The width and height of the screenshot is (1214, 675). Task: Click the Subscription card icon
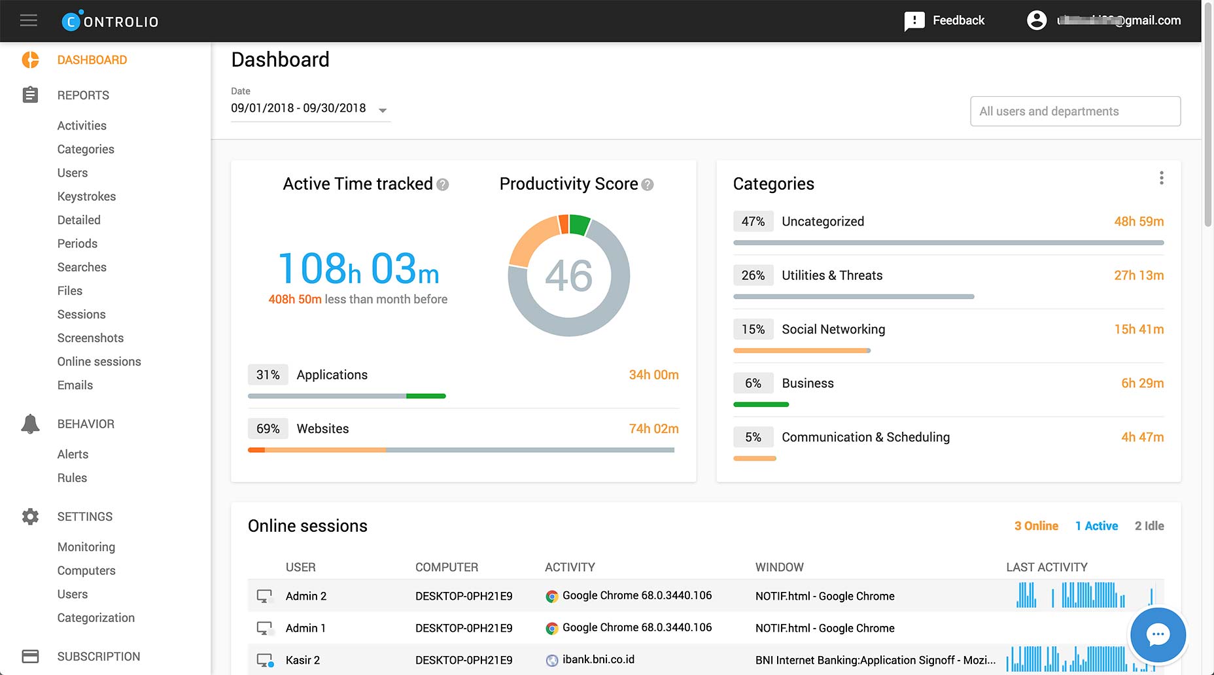point(30,656)
